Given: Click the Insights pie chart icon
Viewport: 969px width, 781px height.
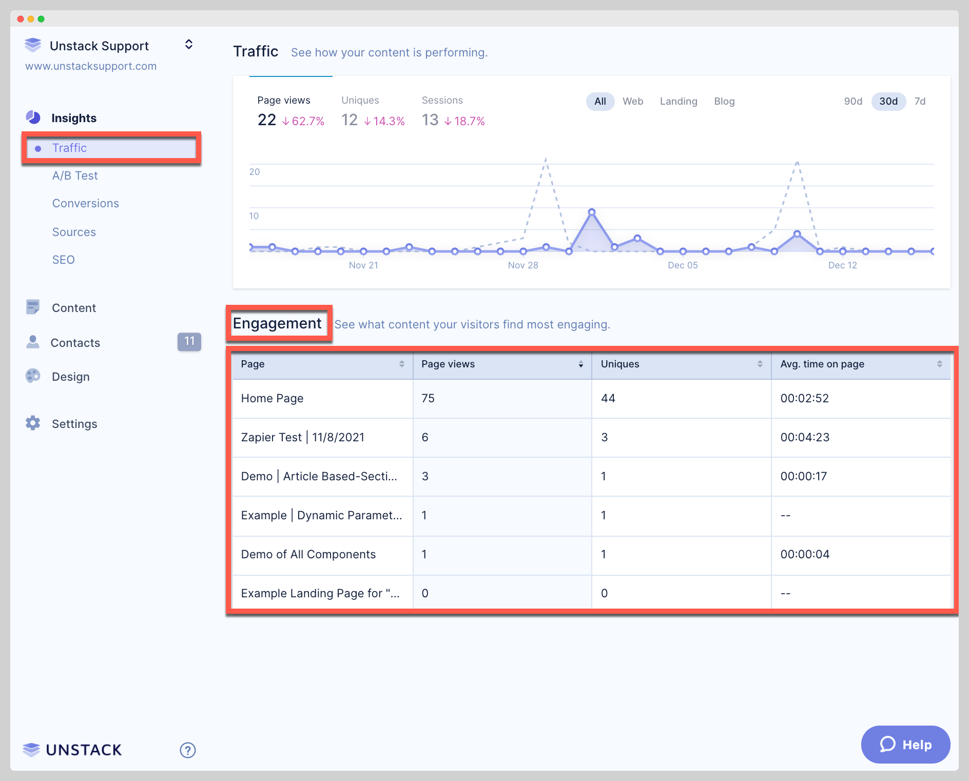Looking at the screenshot, I should (x=33, y=118).
